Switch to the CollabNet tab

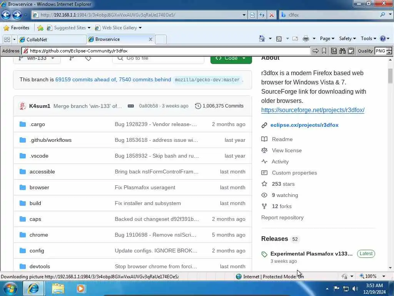click(x=52, y=40)
